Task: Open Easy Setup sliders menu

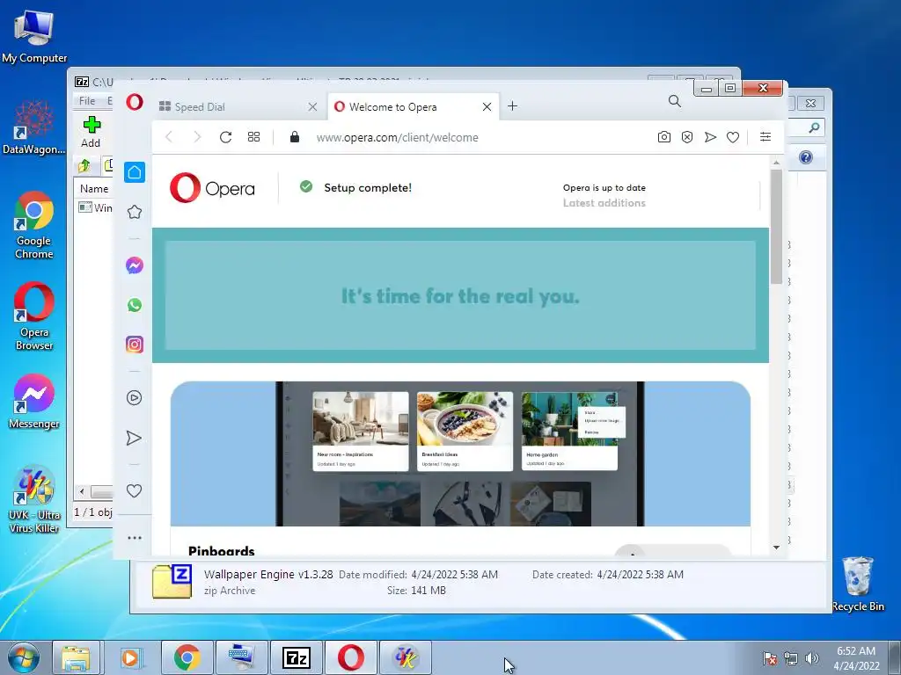Action: [765, 136]
